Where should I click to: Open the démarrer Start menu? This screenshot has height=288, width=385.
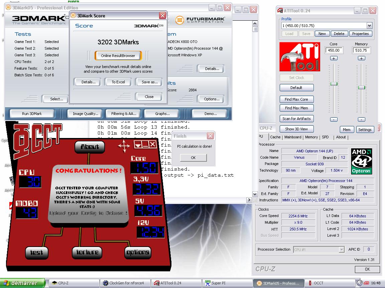tap(23, 283)
